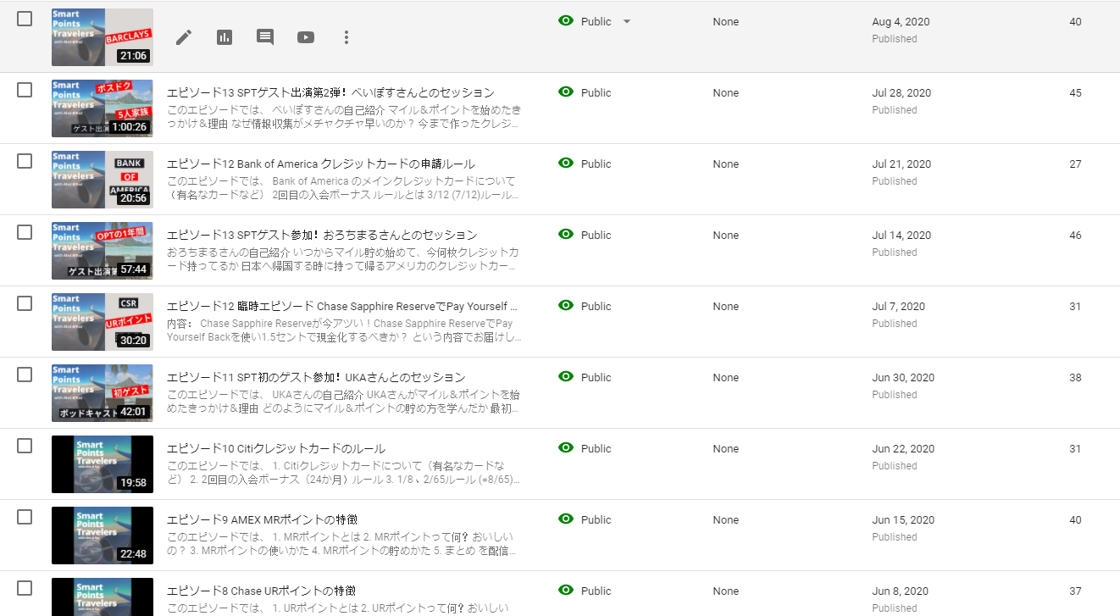This screenshot has height=616, width=1120.
Task: Tick checkbox for エピソード12 Bank of America video
Action: 25,161
